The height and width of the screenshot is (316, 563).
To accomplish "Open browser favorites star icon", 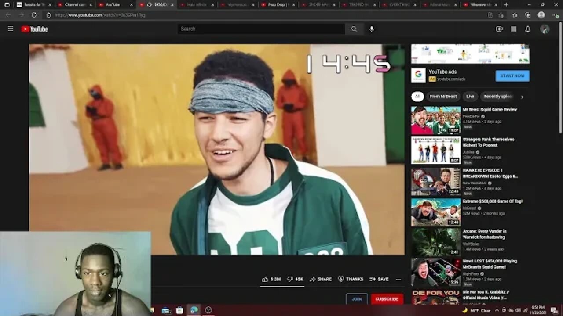I will click(x=515, y=15).
